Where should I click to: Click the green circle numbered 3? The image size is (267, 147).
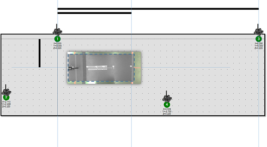258,39
